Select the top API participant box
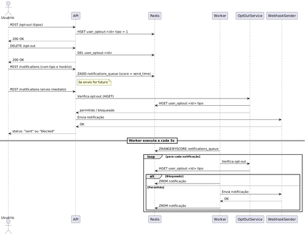Viewport: 306px width, 235px height. click(x=76, y=16)
